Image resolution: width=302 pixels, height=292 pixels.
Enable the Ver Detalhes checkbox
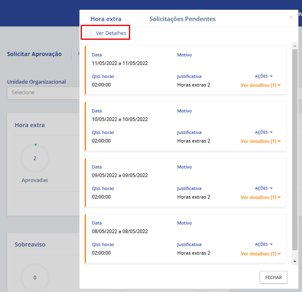[x=88, y=33]
